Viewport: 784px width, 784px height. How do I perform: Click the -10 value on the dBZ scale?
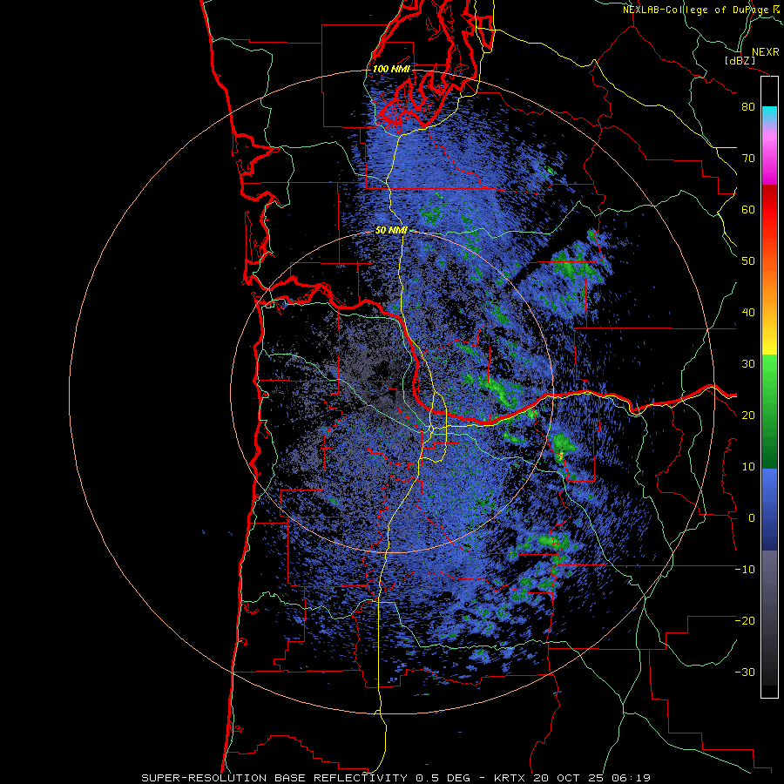coord(745,569)
